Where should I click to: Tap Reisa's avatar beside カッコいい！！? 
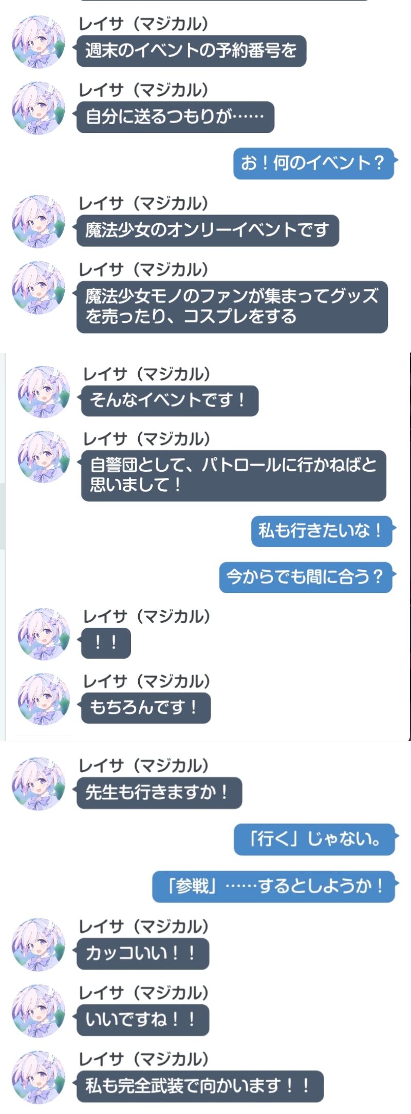[x=39, y=945]
